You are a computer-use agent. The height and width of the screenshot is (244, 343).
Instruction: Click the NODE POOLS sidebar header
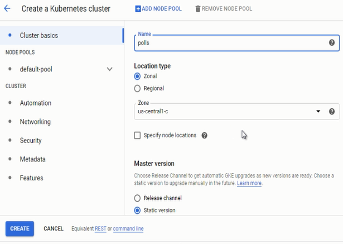[20, 52]
